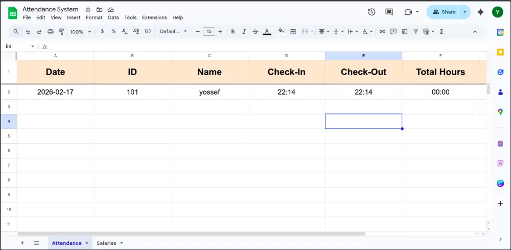Activate the paint format tool

61,32
